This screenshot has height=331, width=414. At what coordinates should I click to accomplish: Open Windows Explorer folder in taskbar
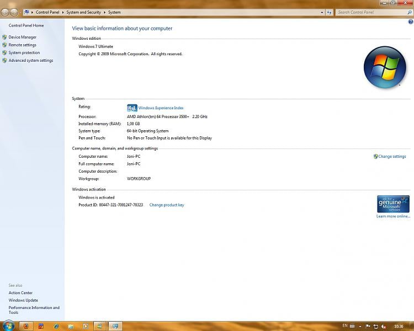click(x=71, y=326)
